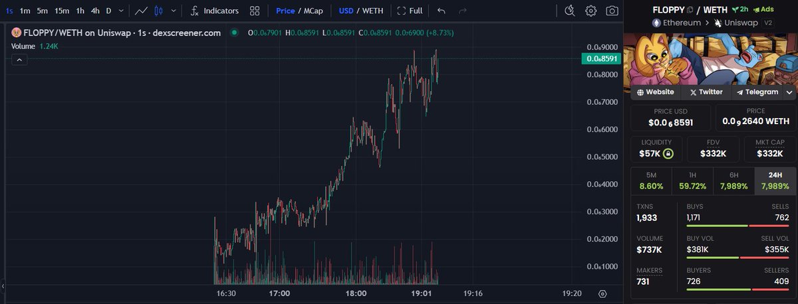
Task: Click the V2 pool version badge
Action: (x=767, y=23)
